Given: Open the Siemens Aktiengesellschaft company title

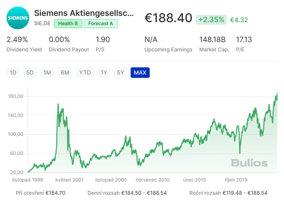Looking at the screenshot, I should (x=84, y=12).
